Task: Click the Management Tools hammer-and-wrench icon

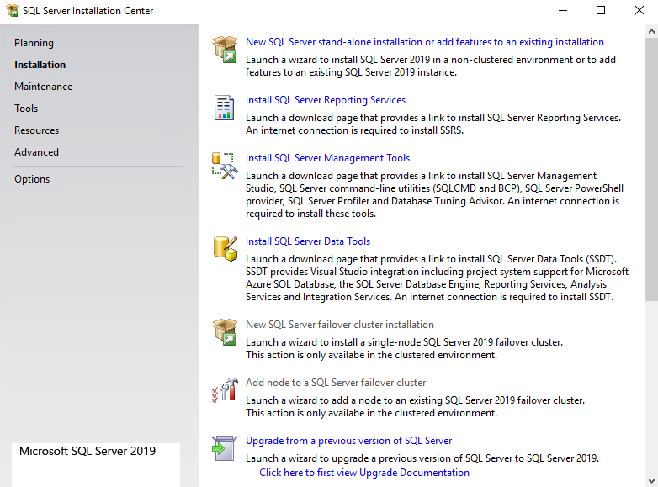Action: click(225, 166)
